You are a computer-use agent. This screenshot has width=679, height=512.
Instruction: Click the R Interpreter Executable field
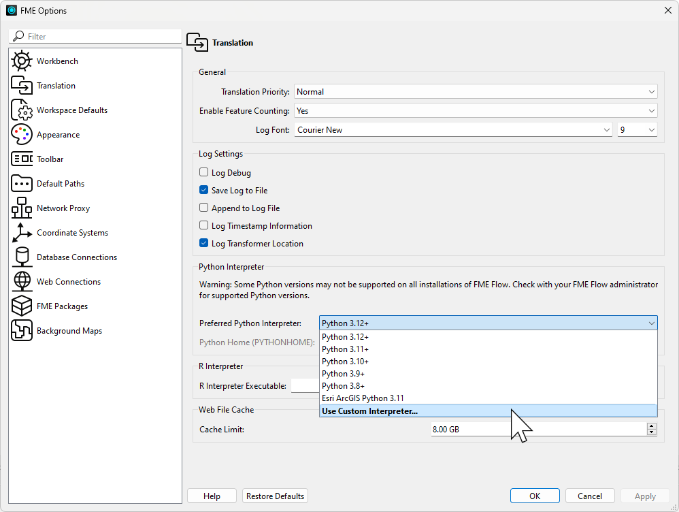tap(305, 386)
